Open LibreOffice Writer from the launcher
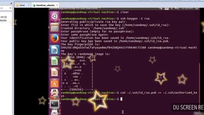This screenshot has height=115, width=204. pos(55,50)
